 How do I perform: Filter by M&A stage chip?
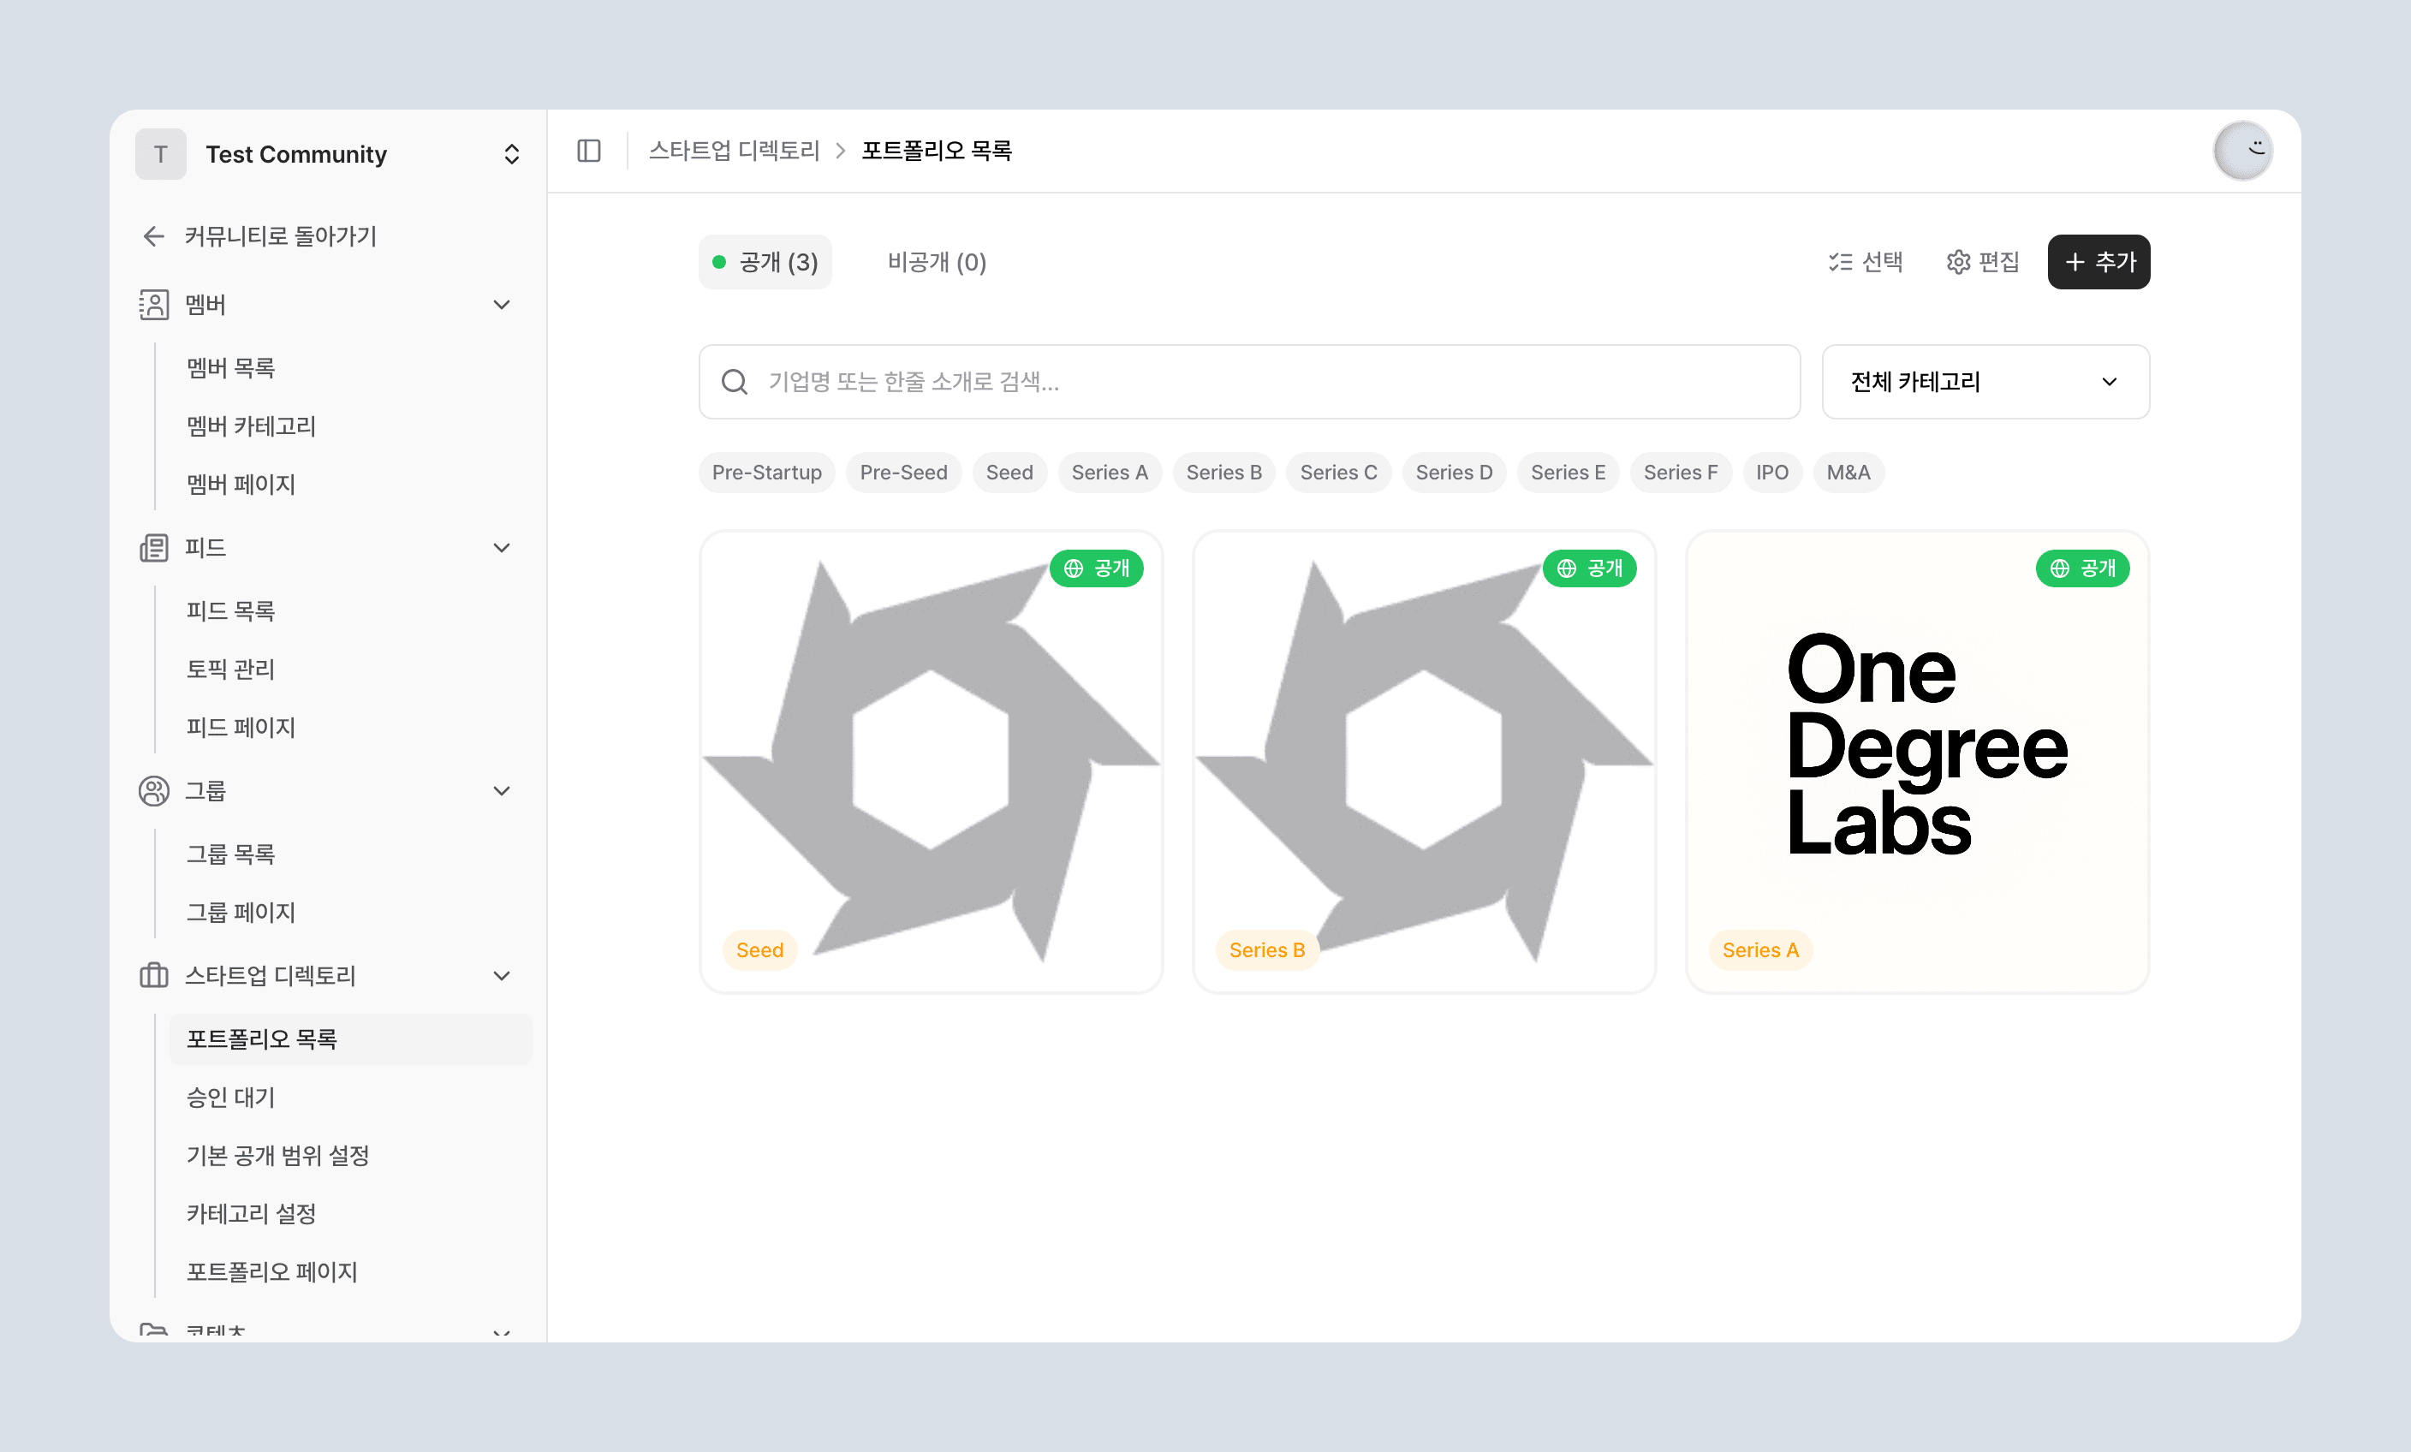[x=1848, y=473]
